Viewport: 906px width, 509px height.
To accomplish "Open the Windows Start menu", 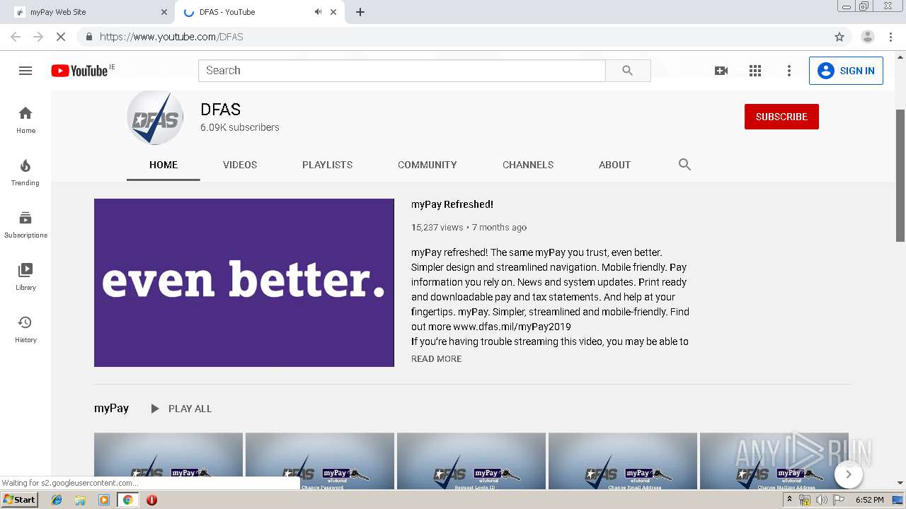I will pyautogui.click(x=20, y=500).
